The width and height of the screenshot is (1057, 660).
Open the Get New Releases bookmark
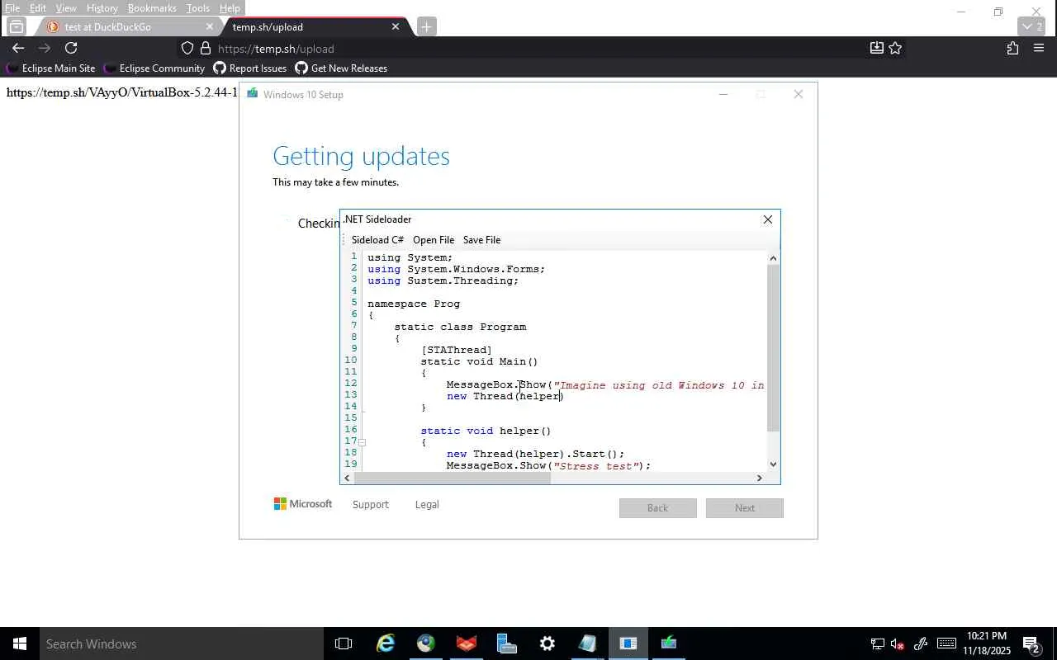click(341, 68)
